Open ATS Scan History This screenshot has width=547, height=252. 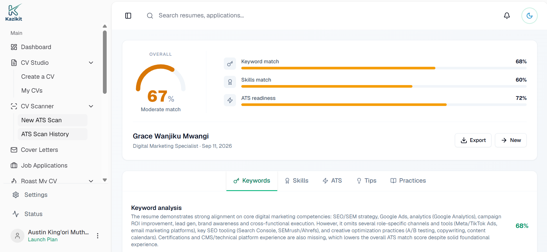pos(53,134)
